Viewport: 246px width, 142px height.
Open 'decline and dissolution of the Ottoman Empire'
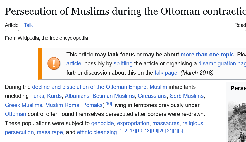89,87
